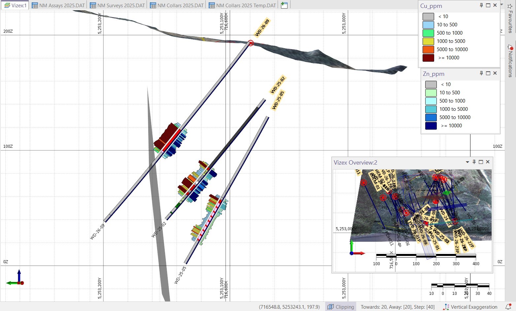Maximize the Zn_ppm legend panel
Image resolution: width=516 pixels, height=311 pixels.
tap(488, 73)
